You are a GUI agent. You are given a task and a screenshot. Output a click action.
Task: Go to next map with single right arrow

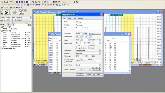pos(24,2)
